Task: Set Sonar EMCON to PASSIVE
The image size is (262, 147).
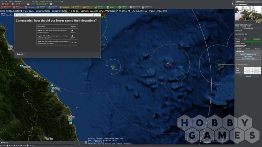Action: (x=257, y=70)
